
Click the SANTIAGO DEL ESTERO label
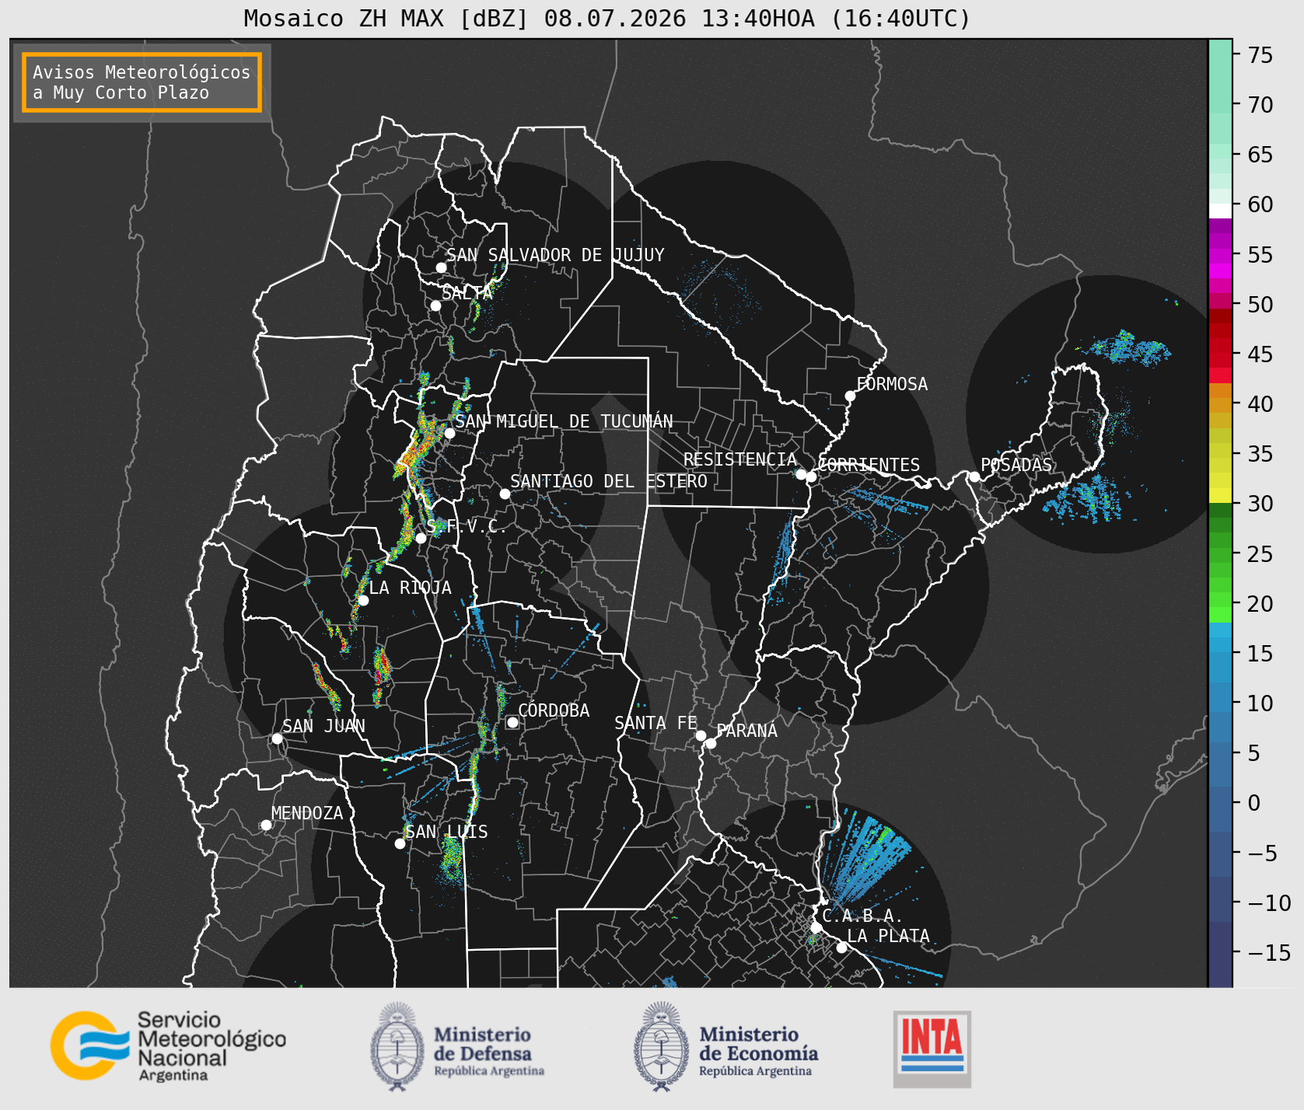coord(609,481)
